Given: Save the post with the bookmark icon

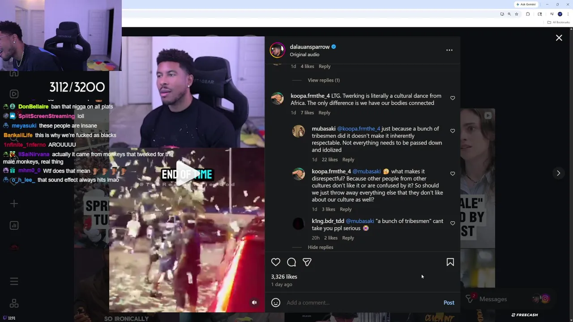Looking at the screenshot, I should (x=450, y=263).
